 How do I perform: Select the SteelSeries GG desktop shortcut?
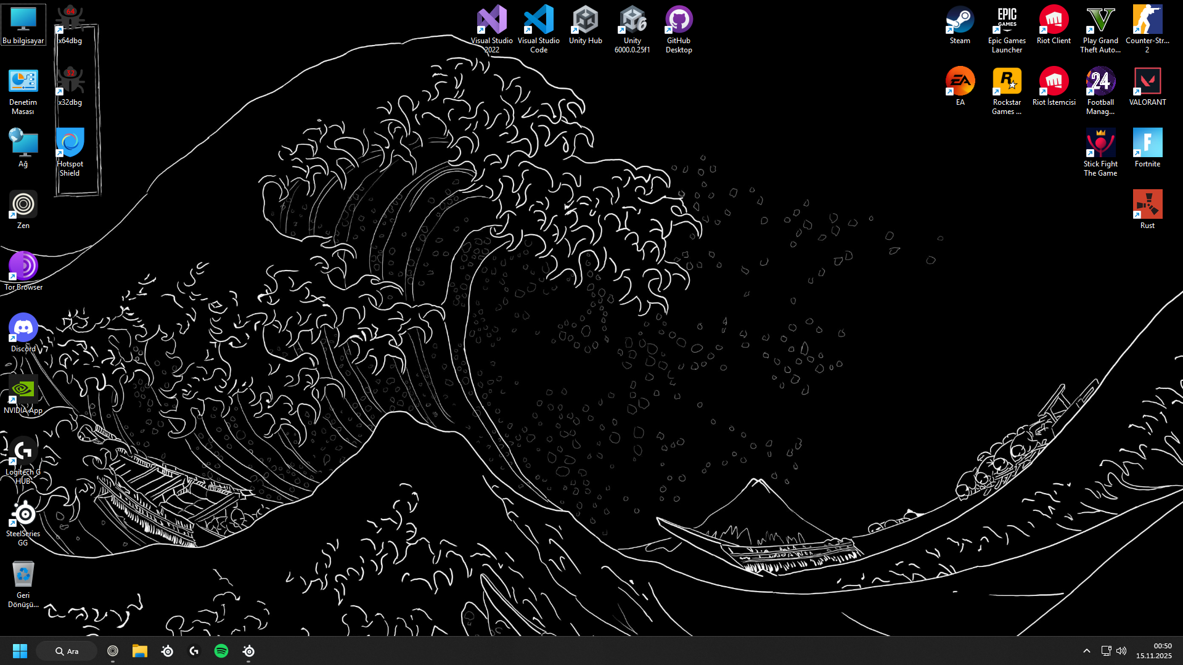click(x=23, y=523)
